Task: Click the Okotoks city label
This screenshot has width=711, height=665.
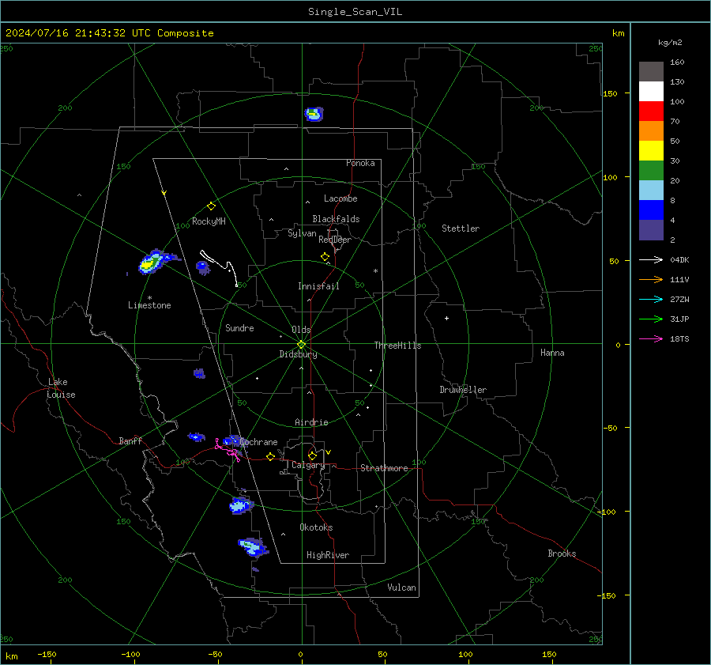Action: [316, 527]
